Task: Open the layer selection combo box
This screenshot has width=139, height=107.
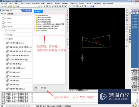Action: tap(23, 6)
